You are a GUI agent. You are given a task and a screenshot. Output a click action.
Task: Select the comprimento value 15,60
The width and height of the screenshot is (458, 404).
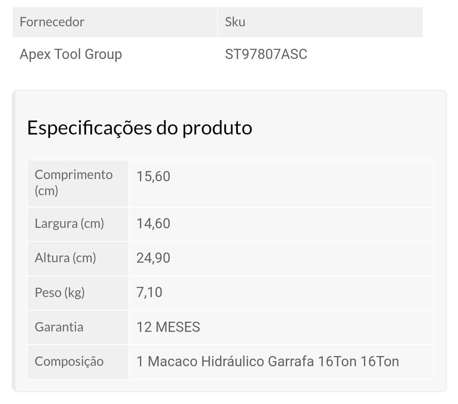(154, 177)
